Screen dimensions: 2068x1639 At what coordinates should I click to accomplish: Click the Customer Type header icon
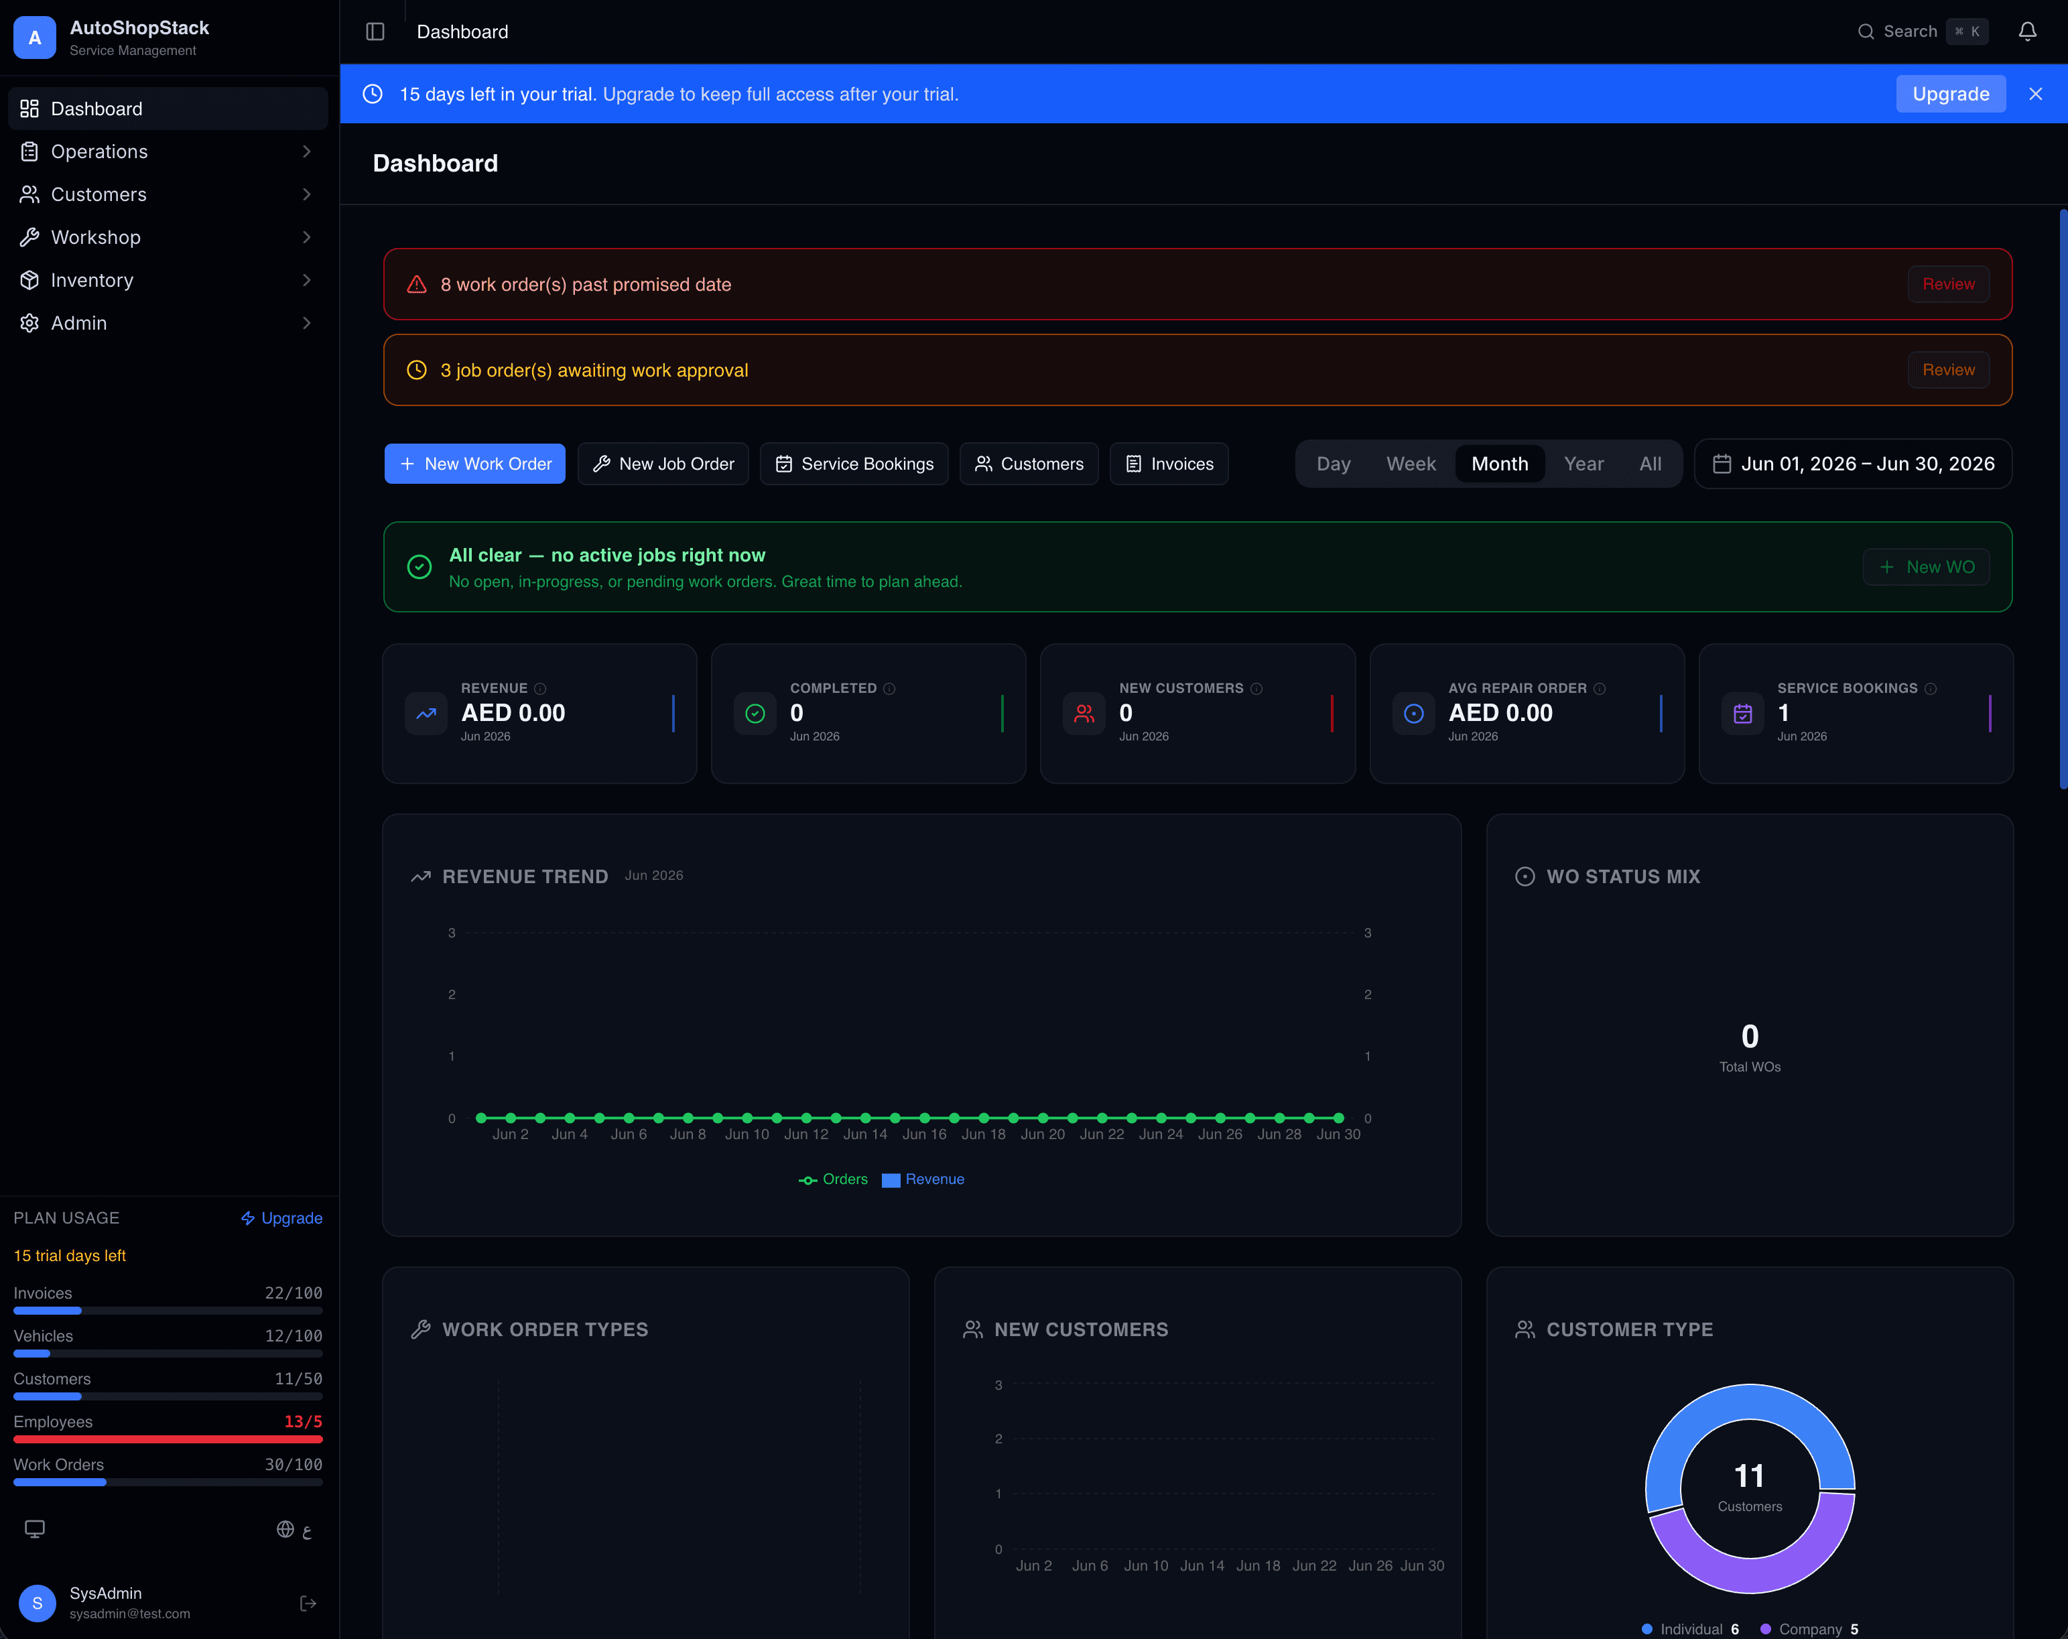click(1524, 1329)
